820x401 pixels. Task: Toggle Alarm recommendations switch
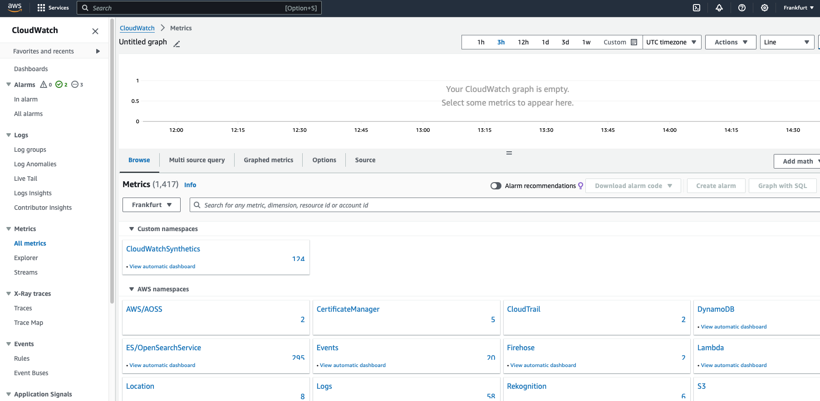click(496, 186)
